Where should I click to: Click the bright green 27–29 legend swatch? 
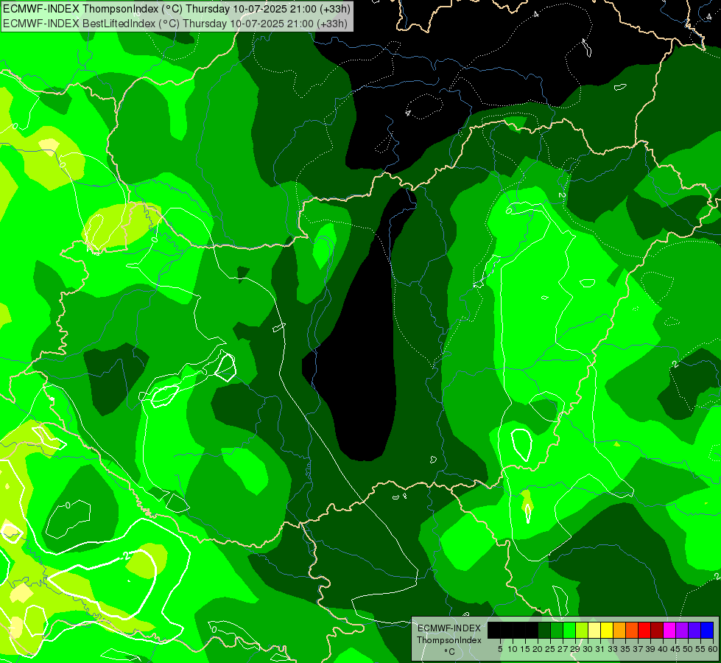[x=569, y=630]
